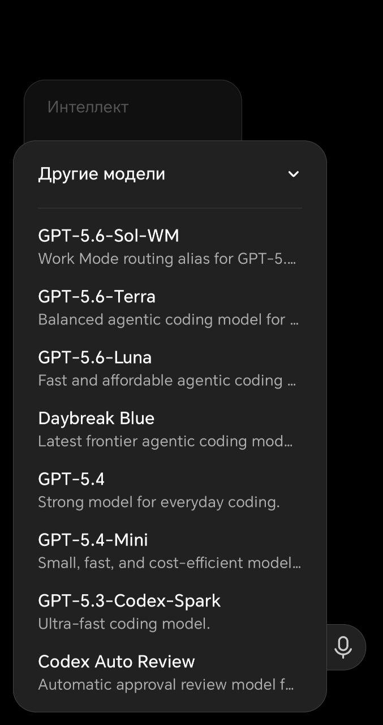383x725 pixels.
Task: Click the Small, fast, and cost-efficient description
Action: [x=169, y=563]
